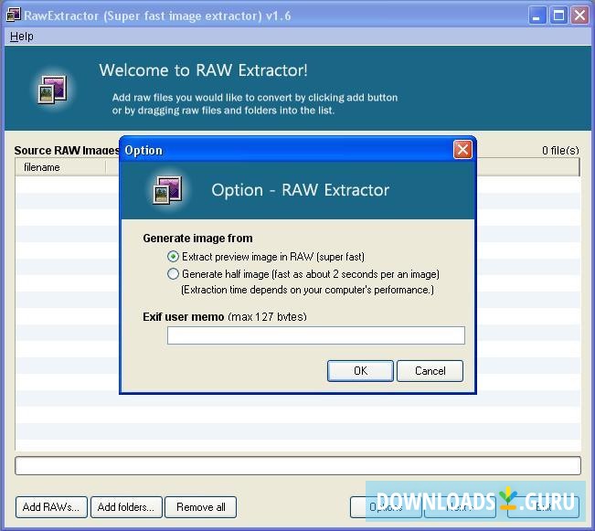
Task: Click the 'Exif user memo' label
Action: tap(184, 317)
